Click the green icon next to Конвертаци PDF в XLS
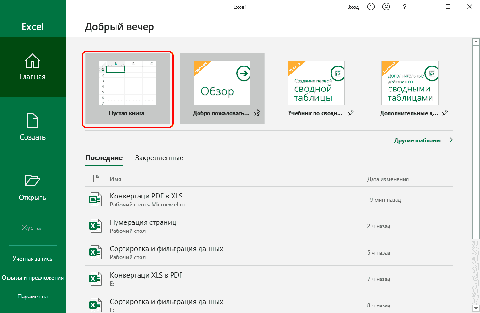The image size is (480, 313). 96,199
